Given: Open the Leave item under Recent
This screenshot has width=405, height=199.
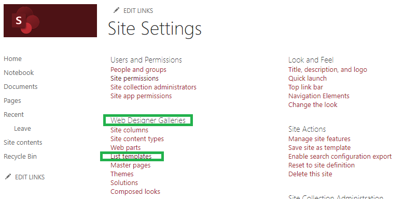Looking at the screenshot, I should pyautogui.click(x=22, y=129).
